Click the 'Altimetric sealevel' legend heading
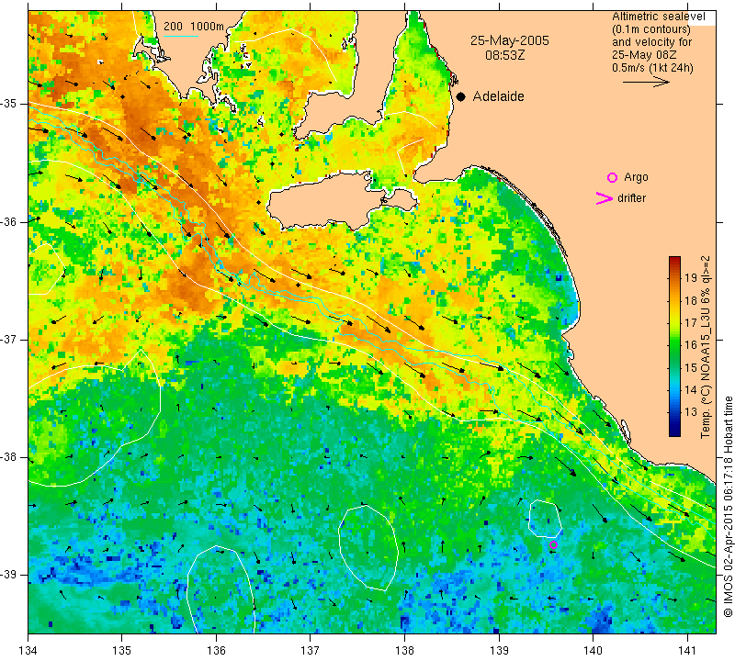Screen dimensions: 735x661 click(x=658, y=17)
